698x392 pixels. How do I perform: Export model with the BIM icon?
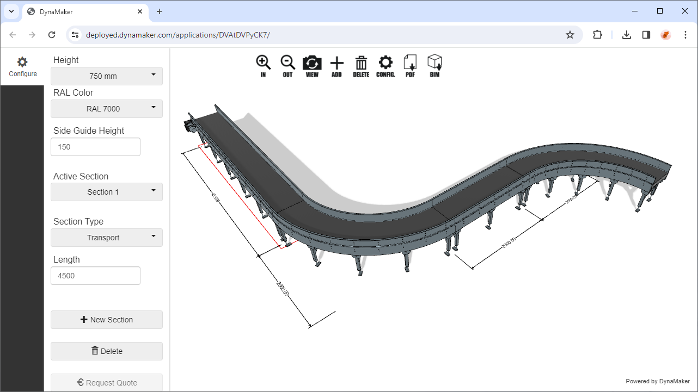(x=434, y=66)
